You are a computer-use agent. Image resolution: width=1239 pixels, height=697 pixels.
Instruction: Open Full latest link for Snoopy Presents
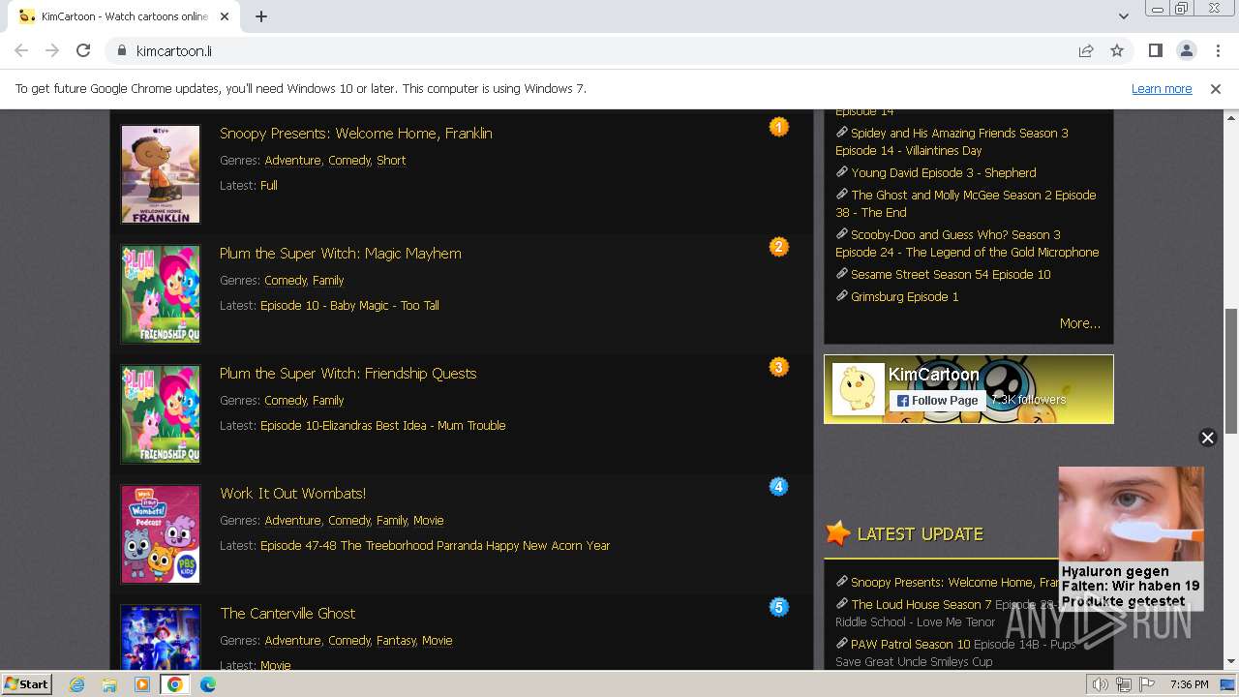point(269,186)
